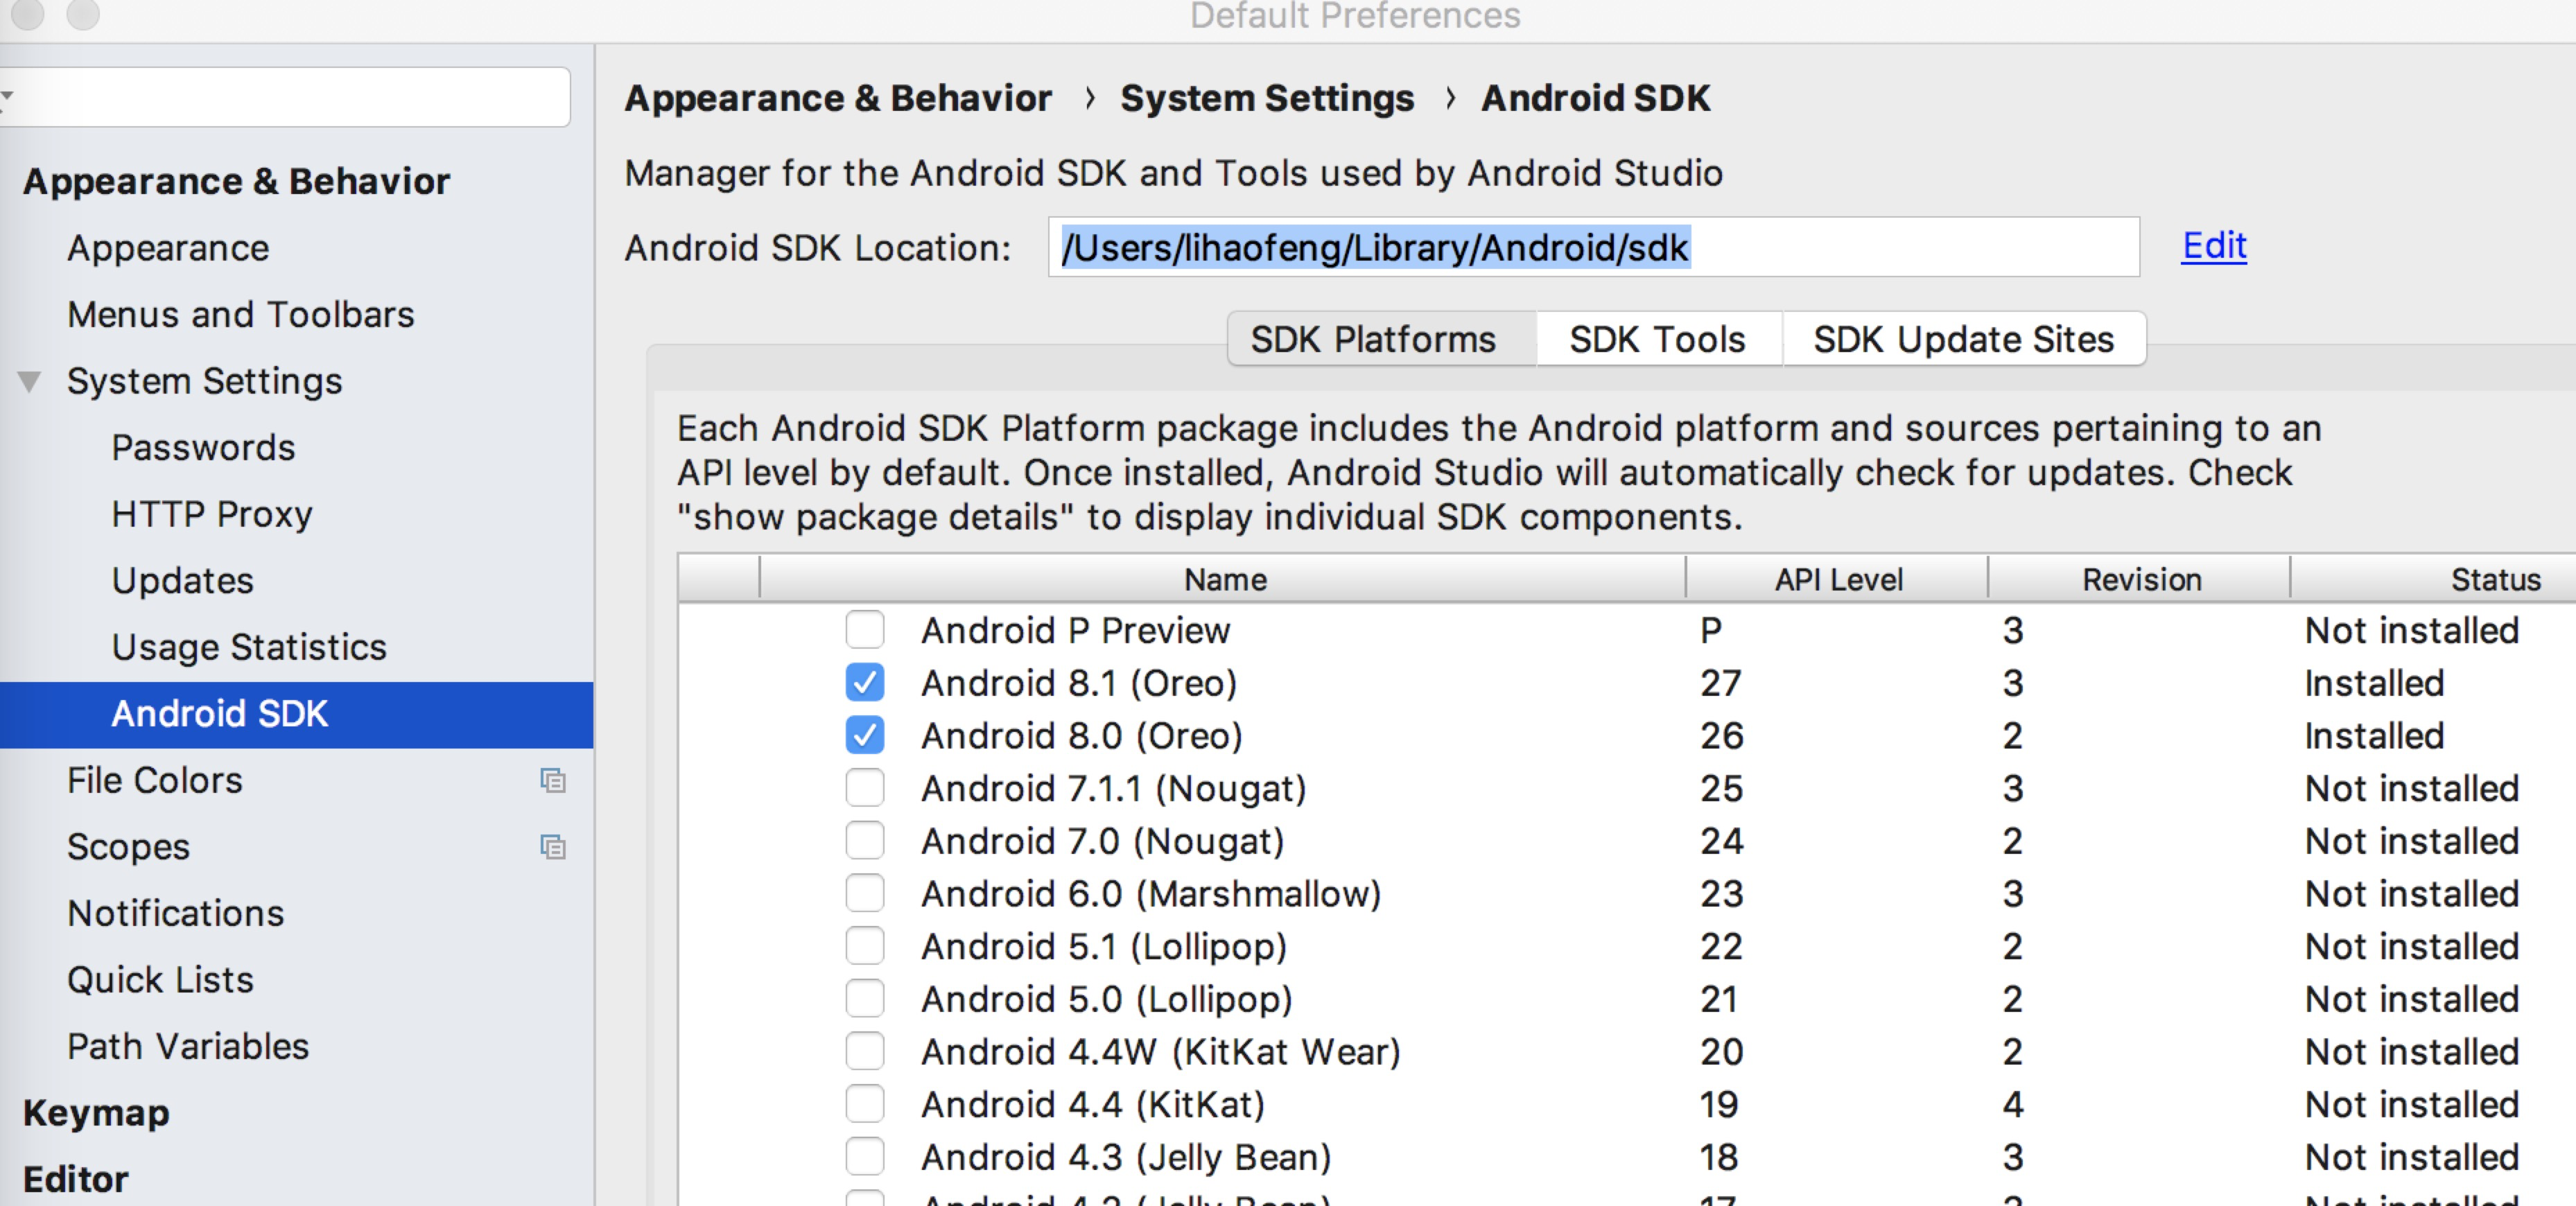Uncheck the Android 8.1 (Oreo) checkbox
The width and height of the screenshot is (2576, 1206).
[x=864, y=683]
